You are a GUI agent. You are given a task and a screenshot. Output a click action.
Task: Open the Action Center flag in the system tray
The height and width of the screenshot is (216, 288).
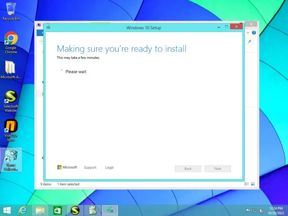248,210
